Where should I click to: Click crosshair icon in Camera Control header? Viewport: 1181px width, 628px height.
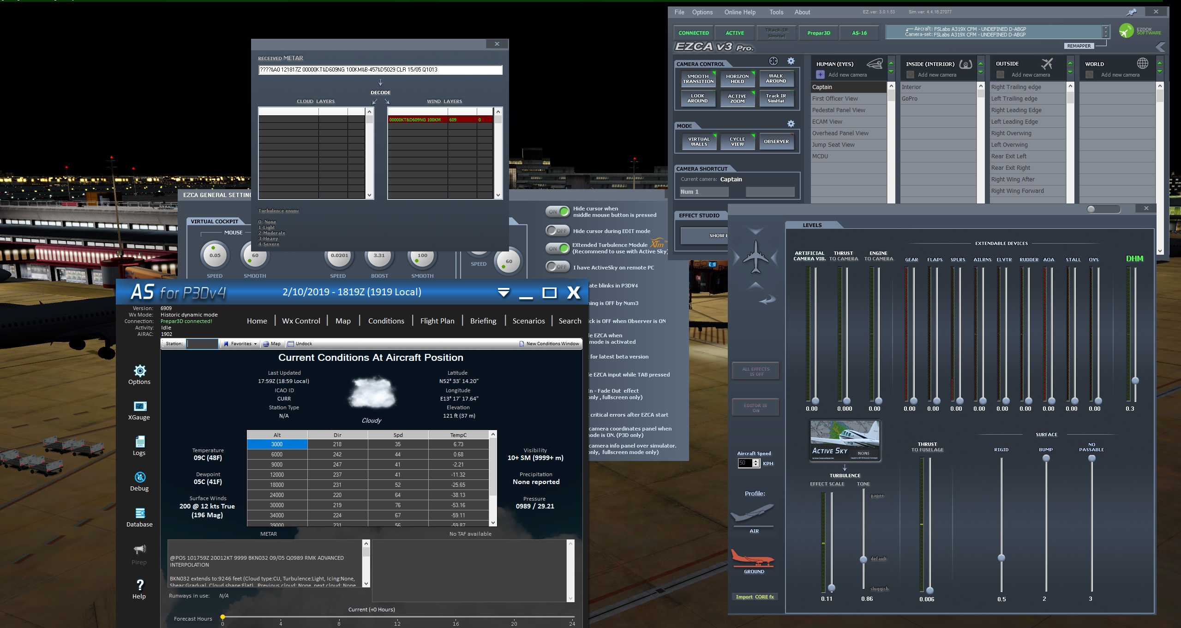pos(773,61)
